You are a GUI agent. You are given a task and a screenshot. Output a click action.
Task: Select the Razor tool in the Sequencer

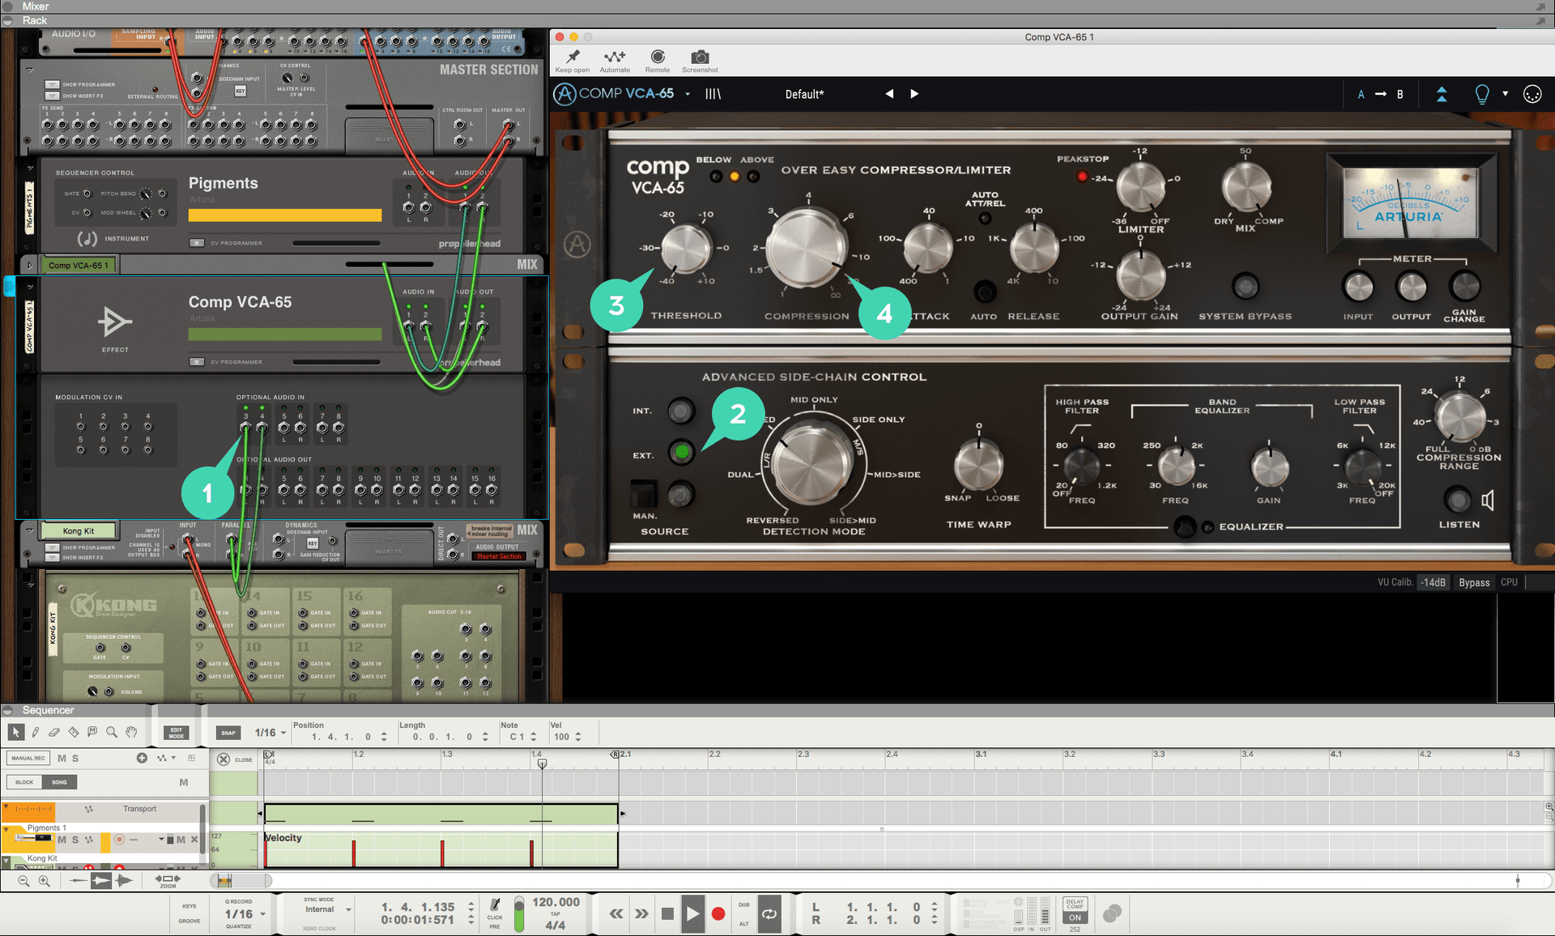click(74, 733)
